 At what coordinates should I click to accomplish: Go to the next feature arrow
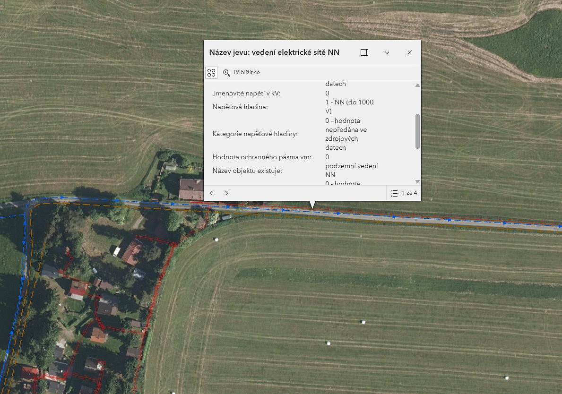point(226,193)
